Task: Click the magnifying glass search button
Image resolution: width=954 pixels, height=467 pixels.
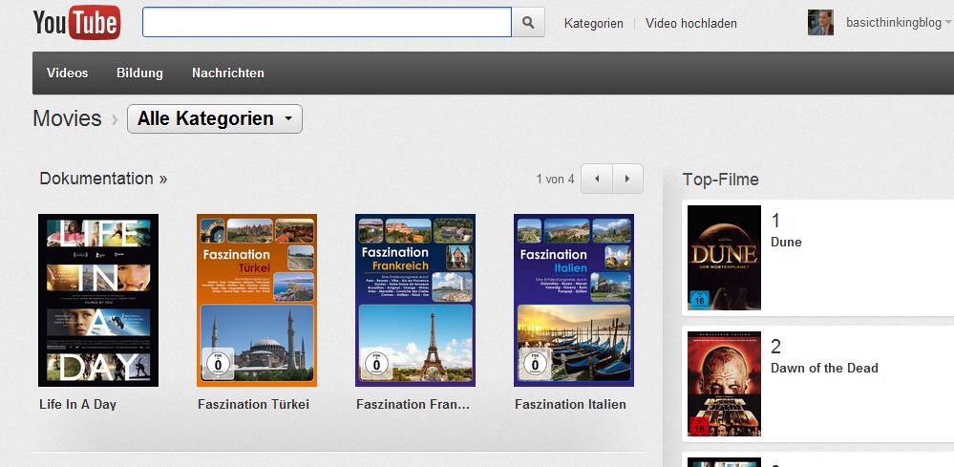Action: [528, 23]
